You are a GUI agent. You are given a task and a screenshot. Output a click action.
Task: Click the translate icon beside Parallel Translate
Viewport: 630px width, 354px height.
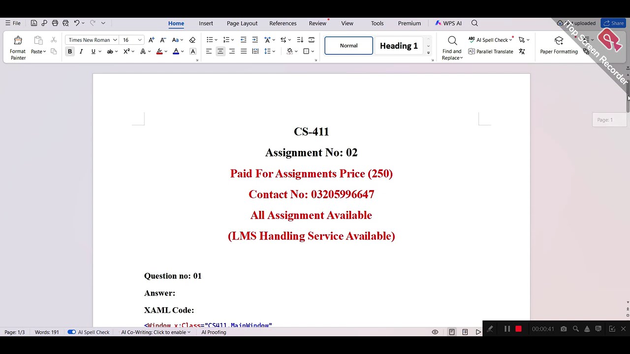point(522,52)
